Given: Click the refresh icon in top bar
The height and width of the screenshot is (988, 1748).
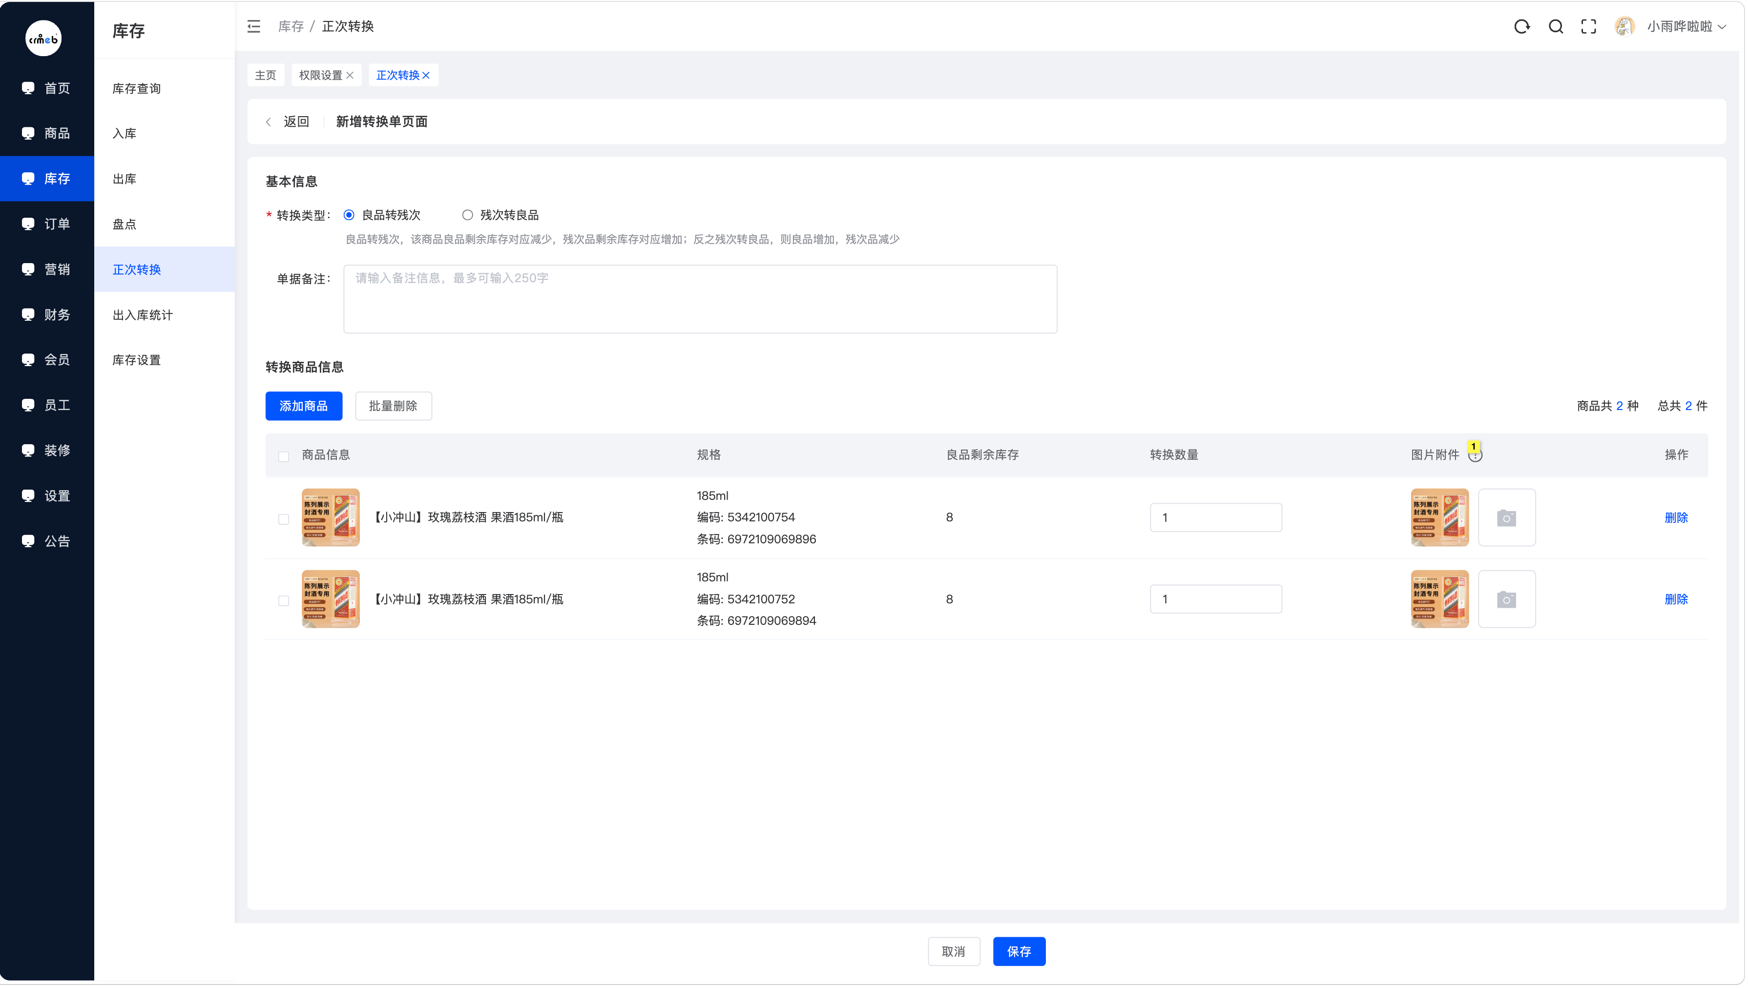Looking at the screenshot, I should pyautogui.click(x=1521, y=26).
